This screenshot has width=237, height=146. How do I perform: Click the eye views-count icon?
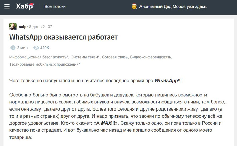36,48
